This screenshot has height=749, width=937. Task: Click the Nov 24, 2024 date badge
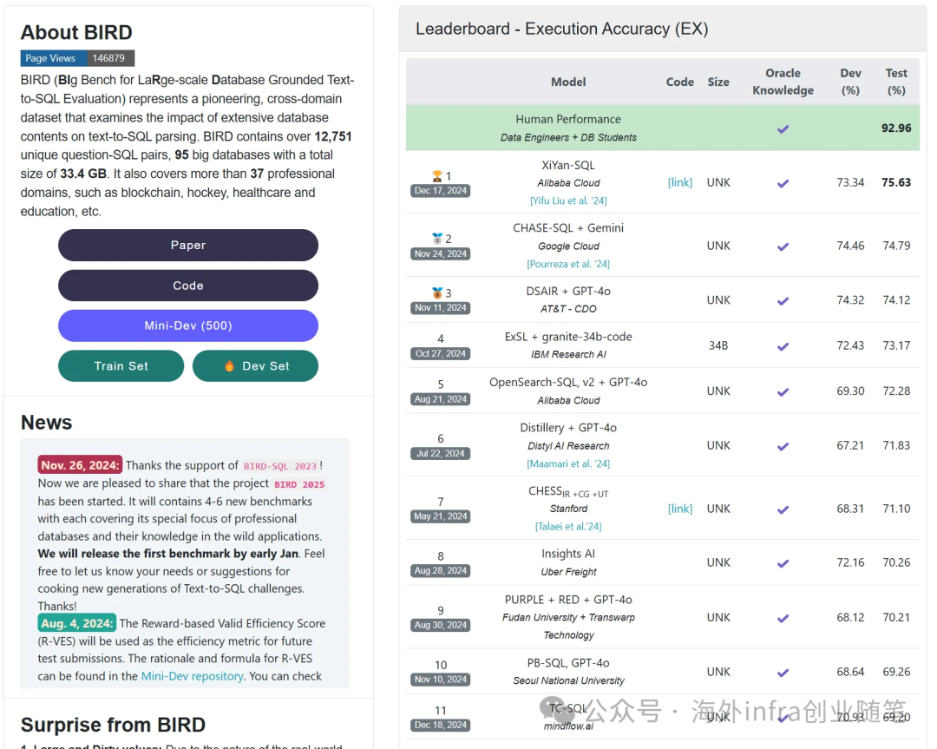tap(441, 254)
